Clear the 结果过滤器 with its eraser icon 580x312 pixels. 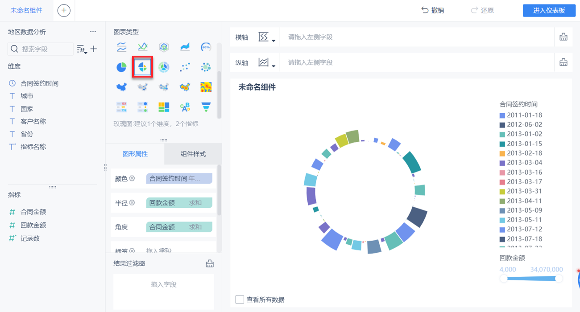pyautogui.click(x=210, y=263)
